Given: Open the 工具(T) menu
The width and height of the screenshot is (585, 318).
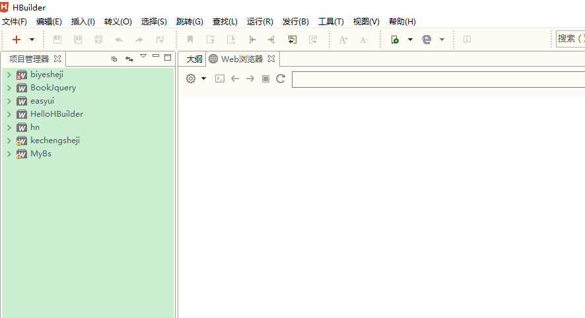Looking at the screenshot, I should pos(331,22).
